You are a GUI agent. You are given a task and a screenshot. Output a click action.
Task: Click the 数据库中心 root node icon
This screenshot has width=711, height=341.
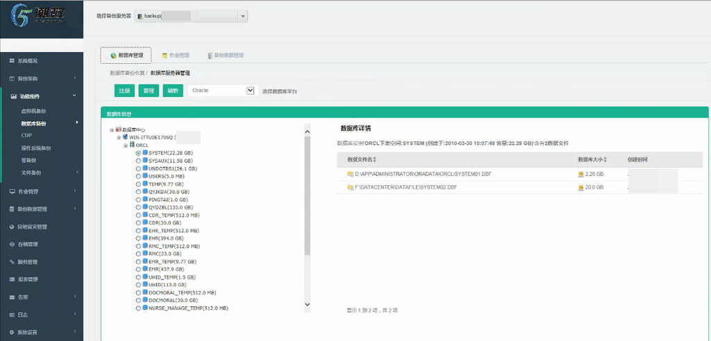point(119,130)
